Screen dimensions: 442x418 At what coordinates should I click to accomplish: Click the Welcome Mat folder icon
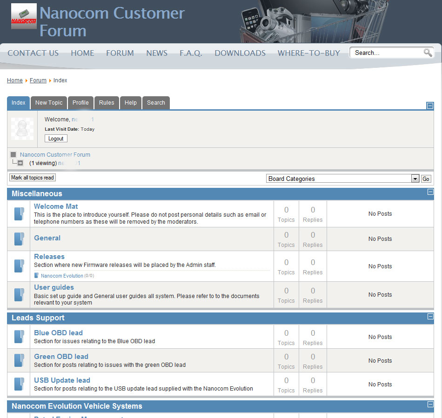[x=19, y=214]
